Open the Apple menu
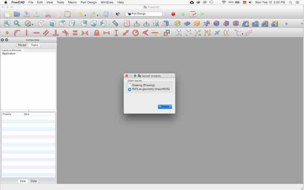The image size is (304, 190). coord(6,2)
